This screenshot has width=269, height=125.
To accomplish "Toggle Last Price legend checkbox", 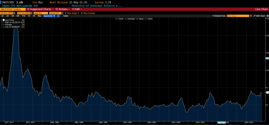I will click(x=3, y=20).
